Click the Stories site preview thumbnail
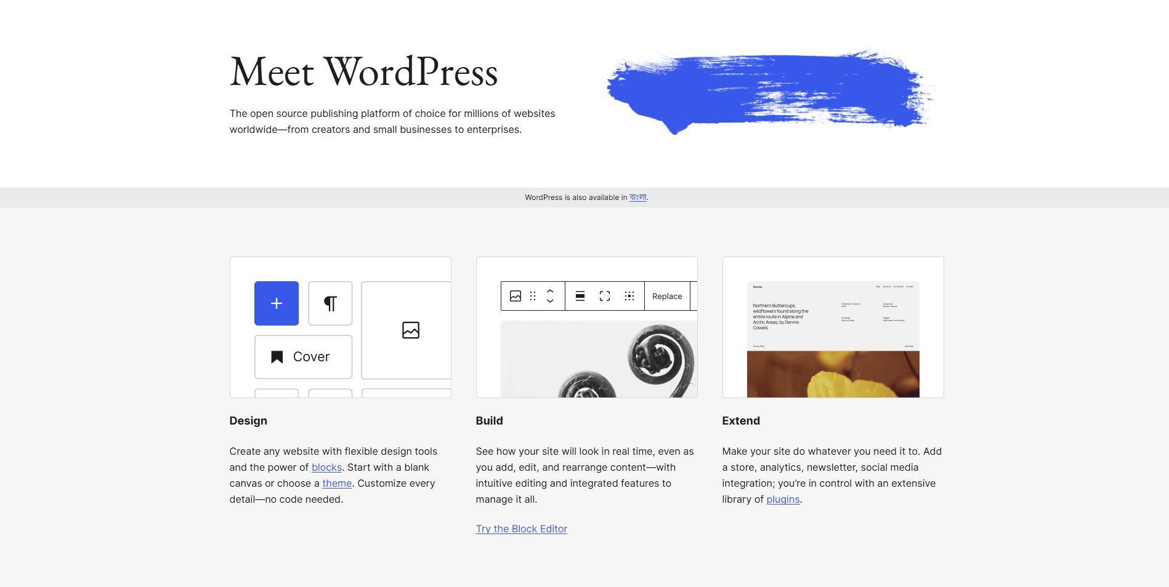1169x587 pixels. tap(833, 338)
